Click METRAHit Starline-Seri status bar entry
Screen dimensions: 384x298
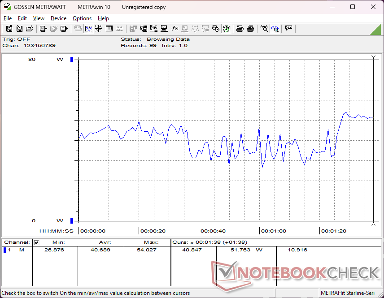point(348,293)
